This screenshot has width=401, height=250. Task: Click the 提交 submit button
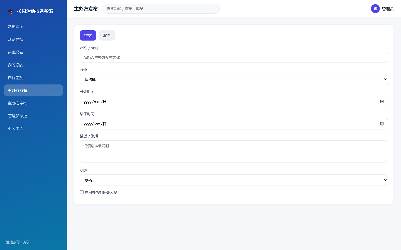[x=88, y=36]
